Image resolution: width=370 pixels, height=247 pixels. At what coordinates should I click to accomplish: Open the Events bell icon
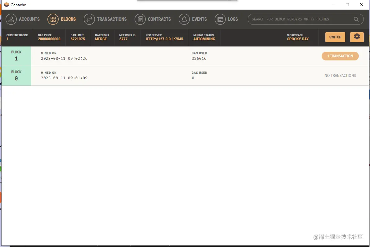click(184, 19)
